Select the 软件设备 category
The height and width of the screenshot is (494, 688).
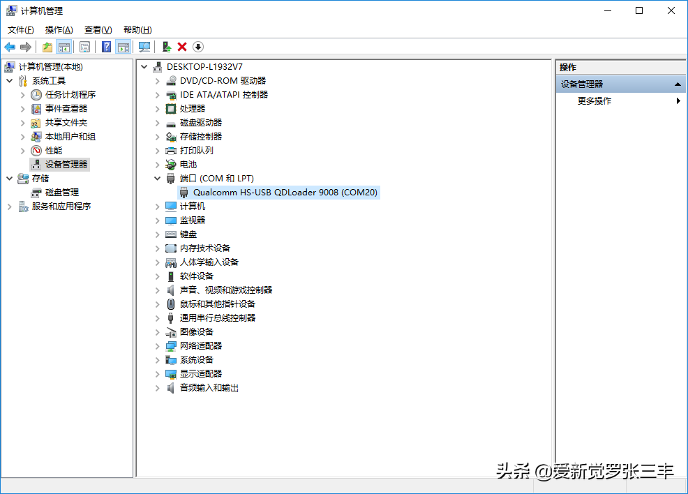pyautogui.click(x=196, y=276)
